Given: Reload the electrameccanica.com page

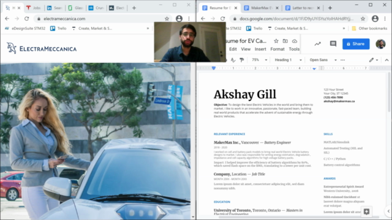Looking at the screenshot, I should click(26, 19).
